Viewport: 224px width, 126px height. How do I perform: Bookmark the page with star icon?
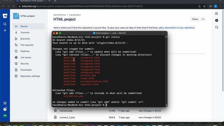tap(204, 6)
